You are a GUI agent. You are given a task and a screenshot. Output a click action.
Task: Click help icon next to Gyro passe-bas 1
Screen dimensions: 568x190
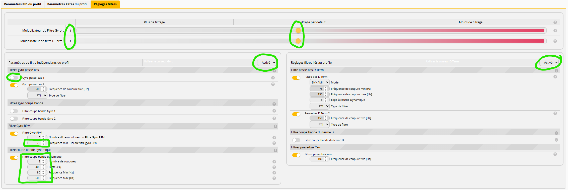point(273,78)
